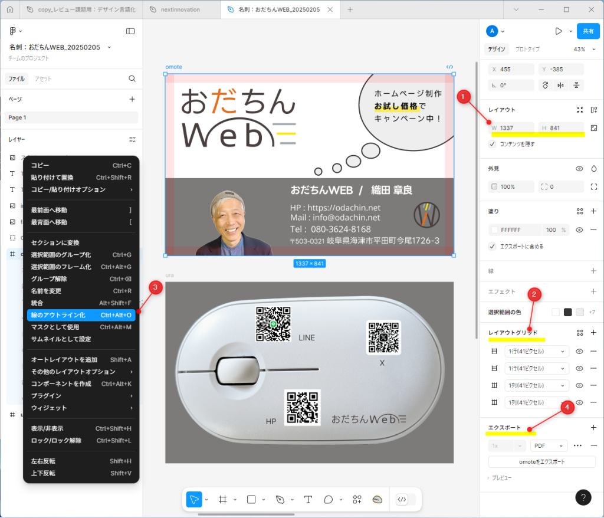Expand the プレビュー section
The height and width of the screenshot is (518, 604).
pos(499,477)
